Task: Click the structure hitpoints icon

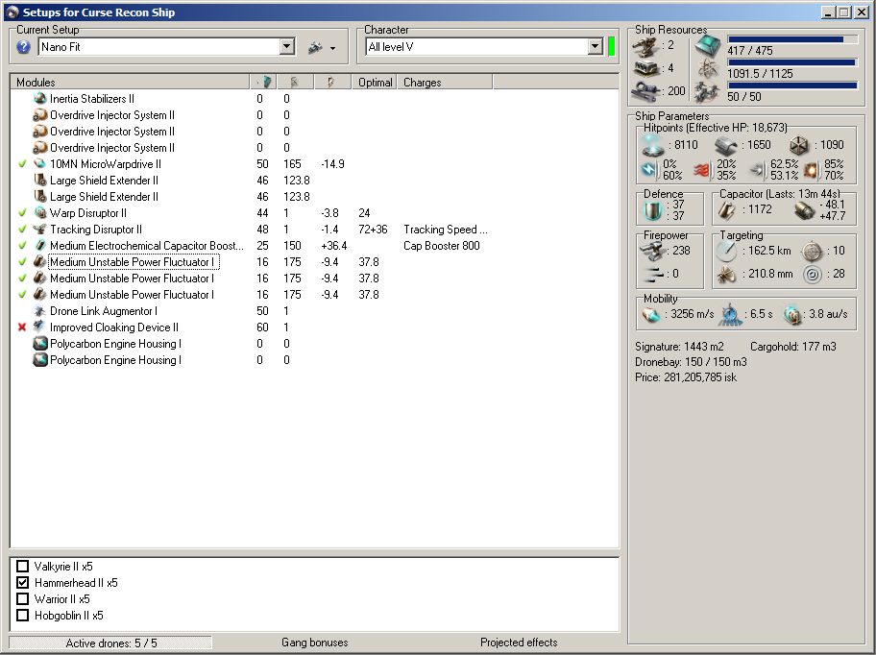Action: point(799,146)
